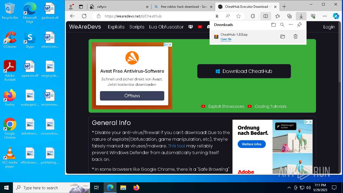The image size is (343, 193).
Task: Click the YouTube icon in navbar
Action: click(200, 27)
